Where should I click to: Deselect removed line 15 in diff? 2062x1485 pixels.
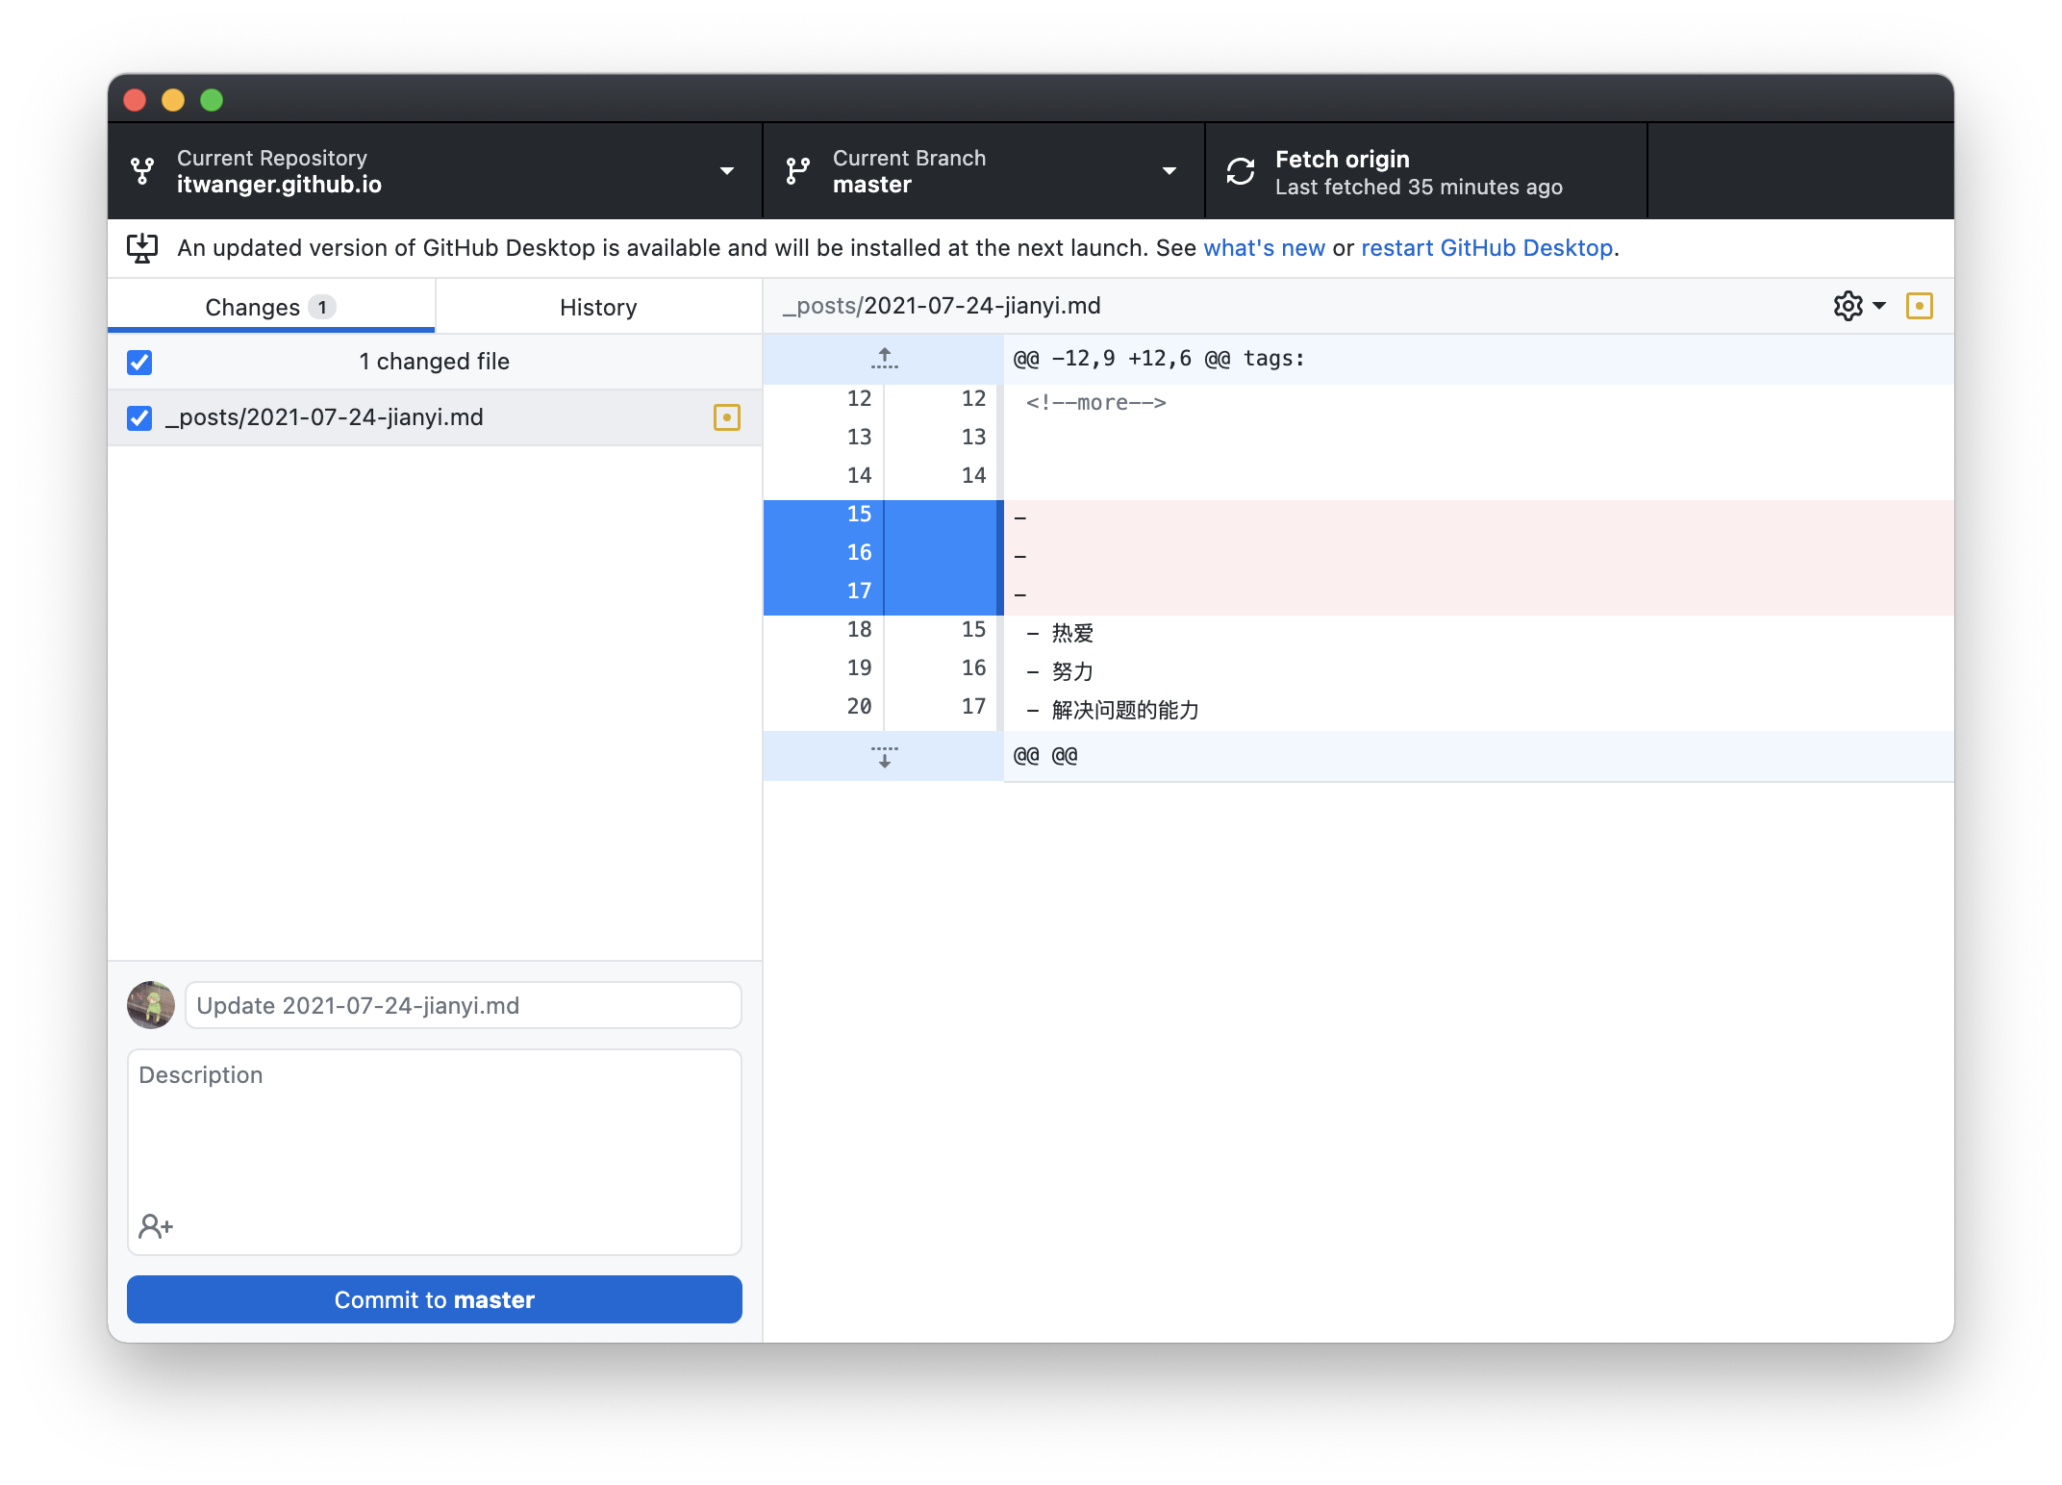859,515
